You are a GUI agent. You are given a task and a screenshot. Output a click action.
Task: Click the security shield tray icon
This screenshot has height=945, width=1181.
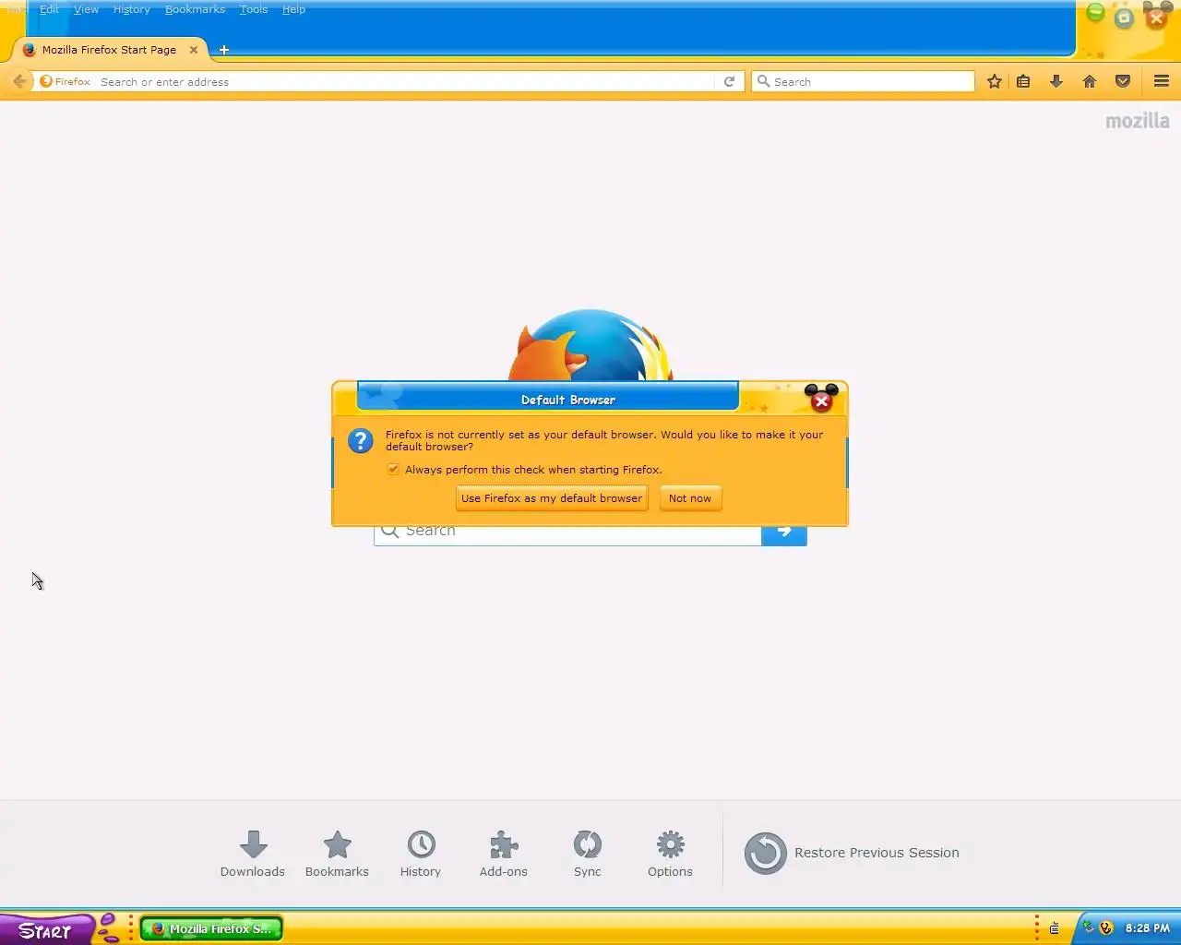[1106, 928]
